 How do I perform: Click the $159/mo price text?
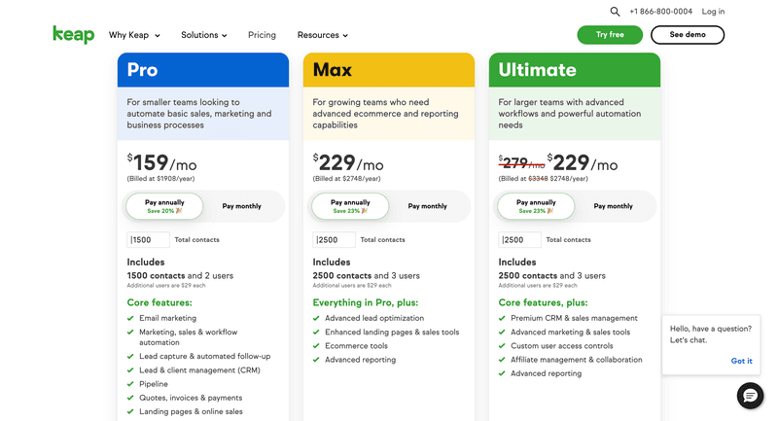point(161,162)
